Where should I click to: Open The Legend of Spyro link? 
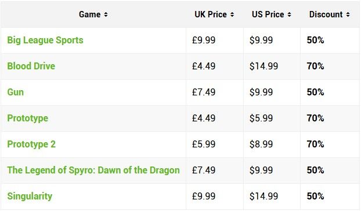[93, 170]
